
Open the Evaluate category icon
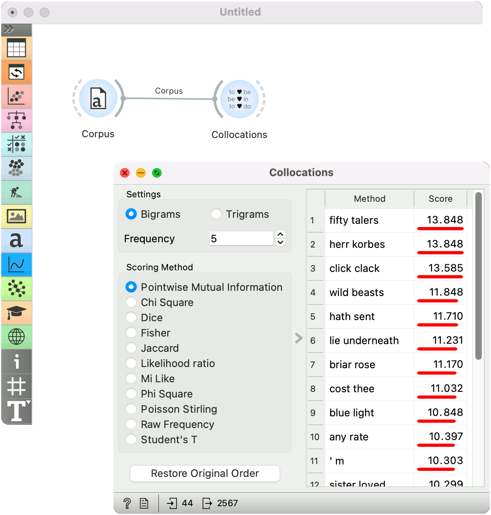click(x=16, y=144)
